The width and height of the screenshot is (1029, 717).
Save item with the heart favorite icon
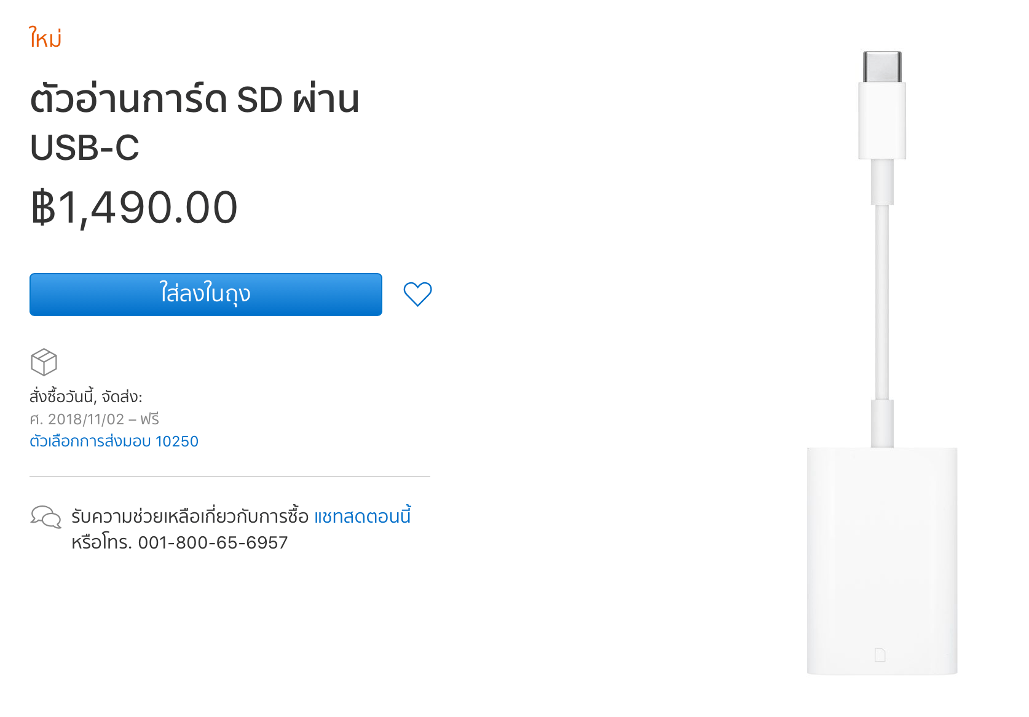pyautogui.click(x=417, y=294)
